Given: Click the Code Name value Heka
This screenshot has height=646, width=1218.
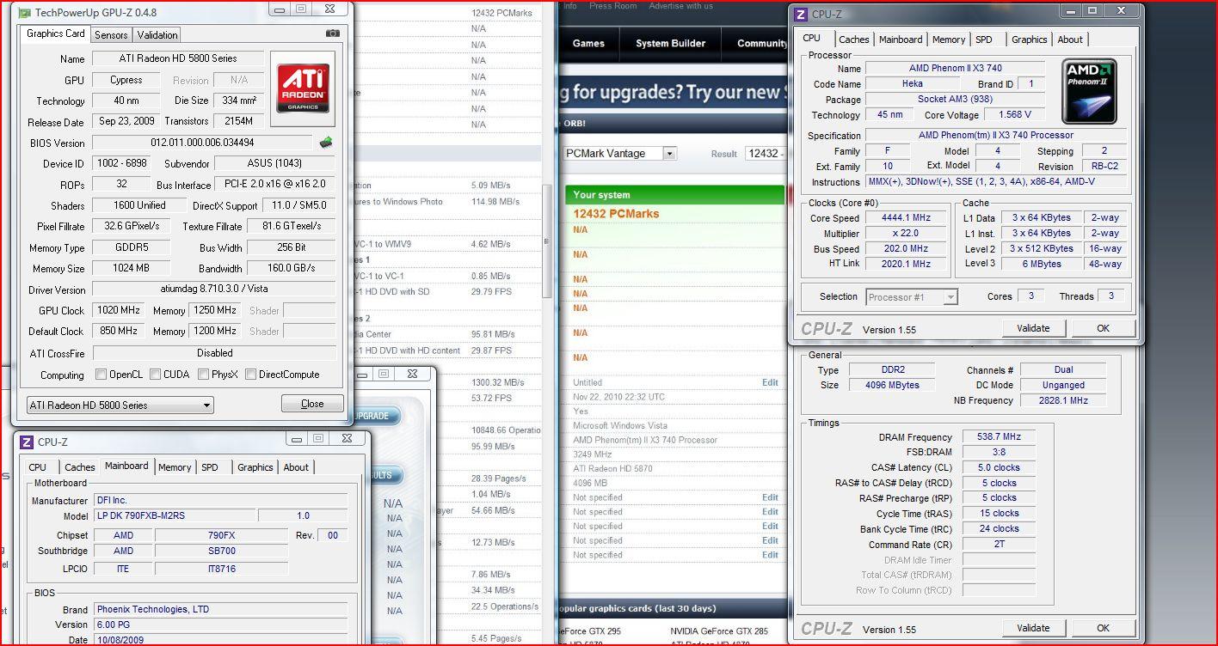Looking at the screenshot, I should pyautogui.click(x=913, y=84).
